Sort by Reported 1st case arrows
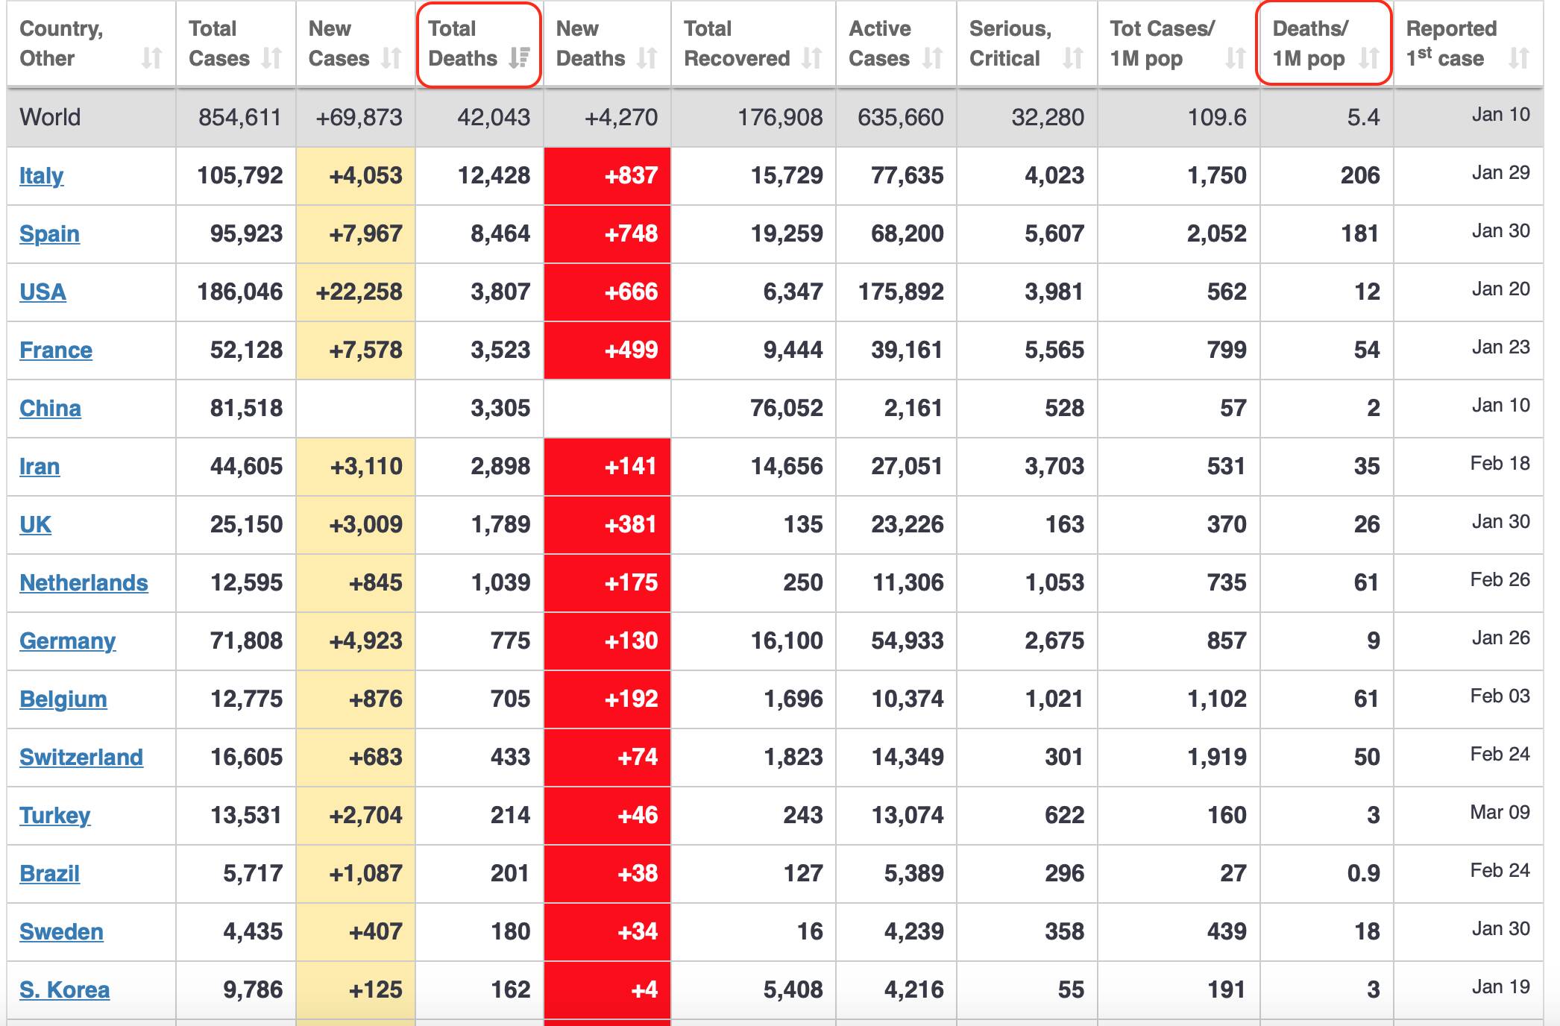The image size is (1560, 1026). point(1519,58)
